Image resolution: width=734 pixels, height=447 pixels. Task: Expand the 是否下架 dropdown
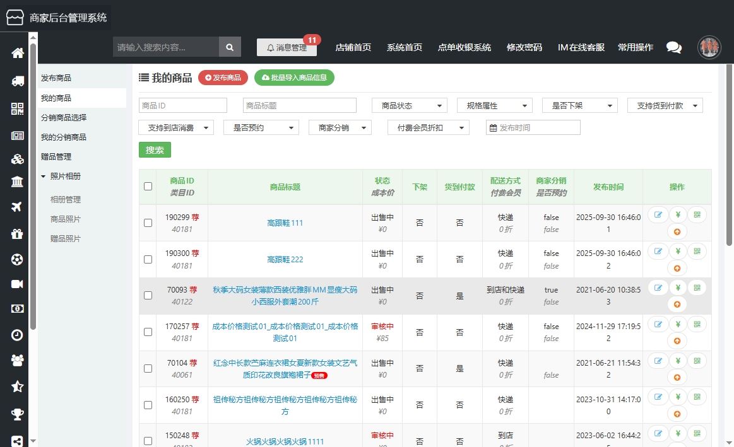(579, 106)
